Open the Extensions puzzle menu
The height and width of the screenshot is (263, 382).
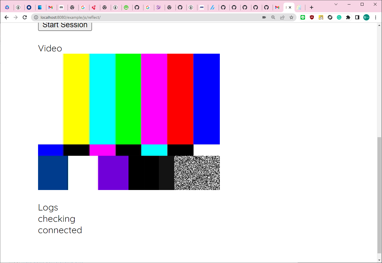(348, 17)
